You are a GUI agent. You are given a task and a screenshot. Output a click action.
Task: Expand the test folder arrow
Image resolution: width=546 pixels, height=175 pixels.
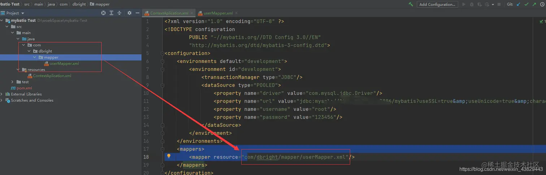pos(13,82)
